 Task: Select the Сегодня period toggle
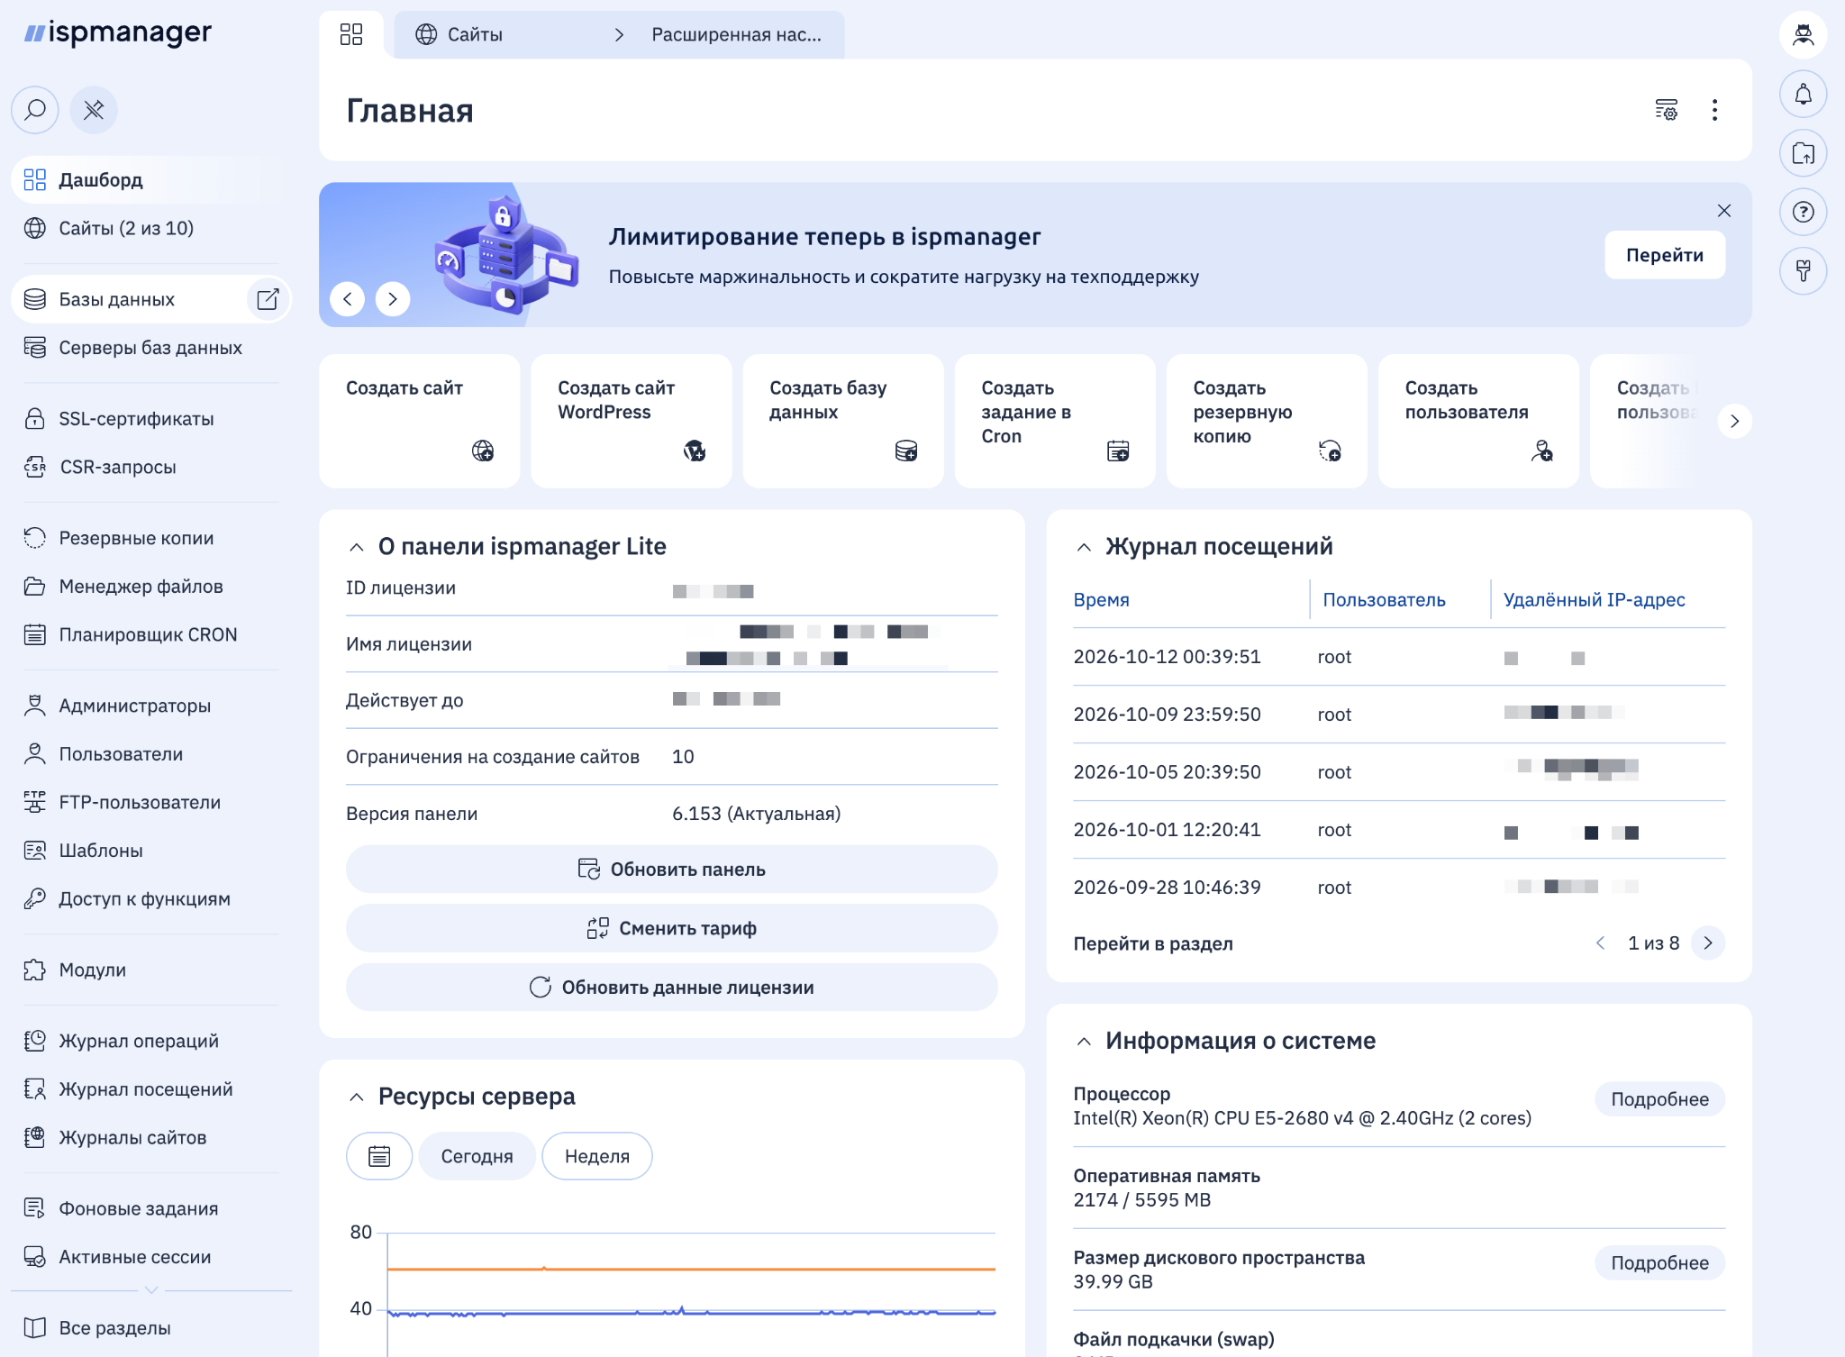pyautogui.click(x=477, y=1156)
